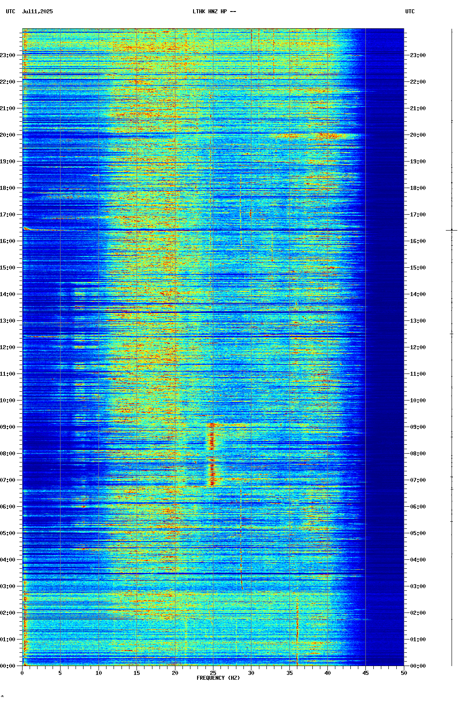Click the 5 tick label on frequency axis
Viewport: 471px width, 701px height.
[60, 673]
